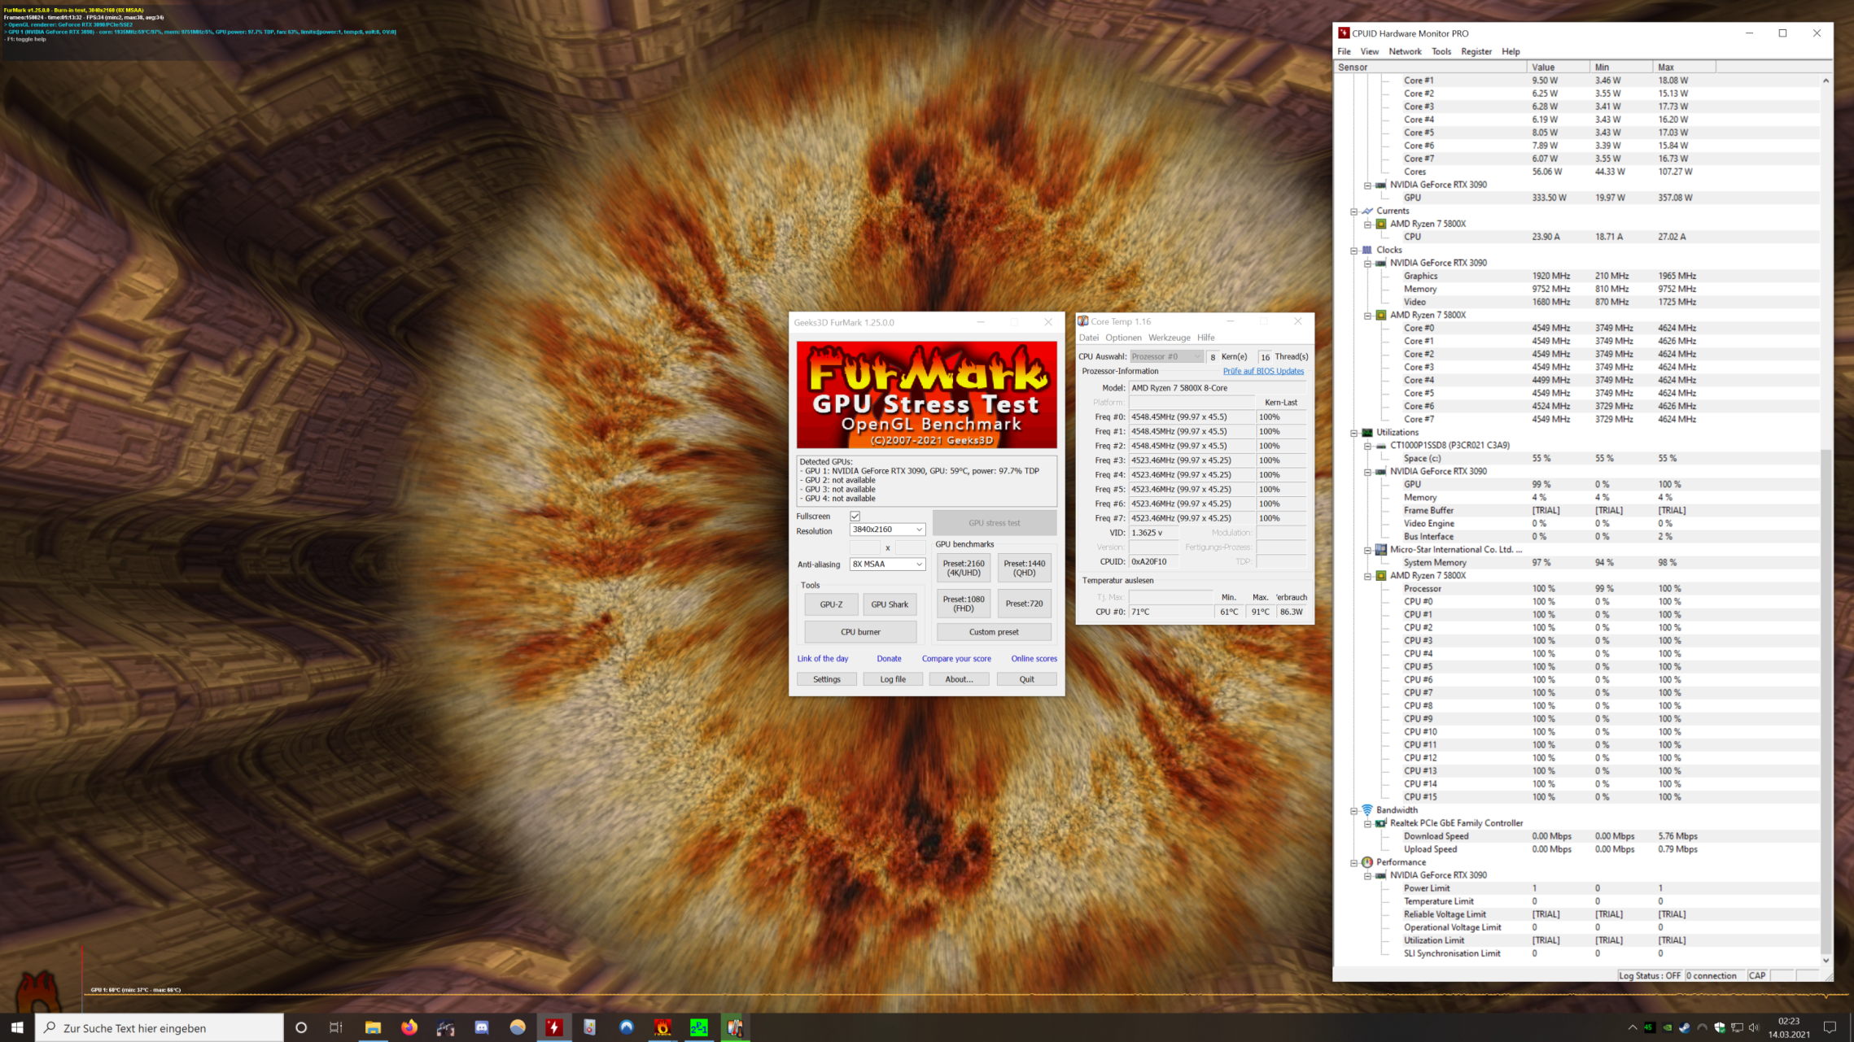
Task: Click the Custom preset button
Action: click(994, 632)
